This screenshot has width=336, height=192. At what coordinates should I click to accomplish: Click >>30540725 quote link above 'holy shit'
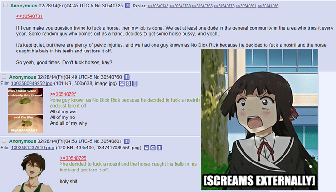[73, 158]
